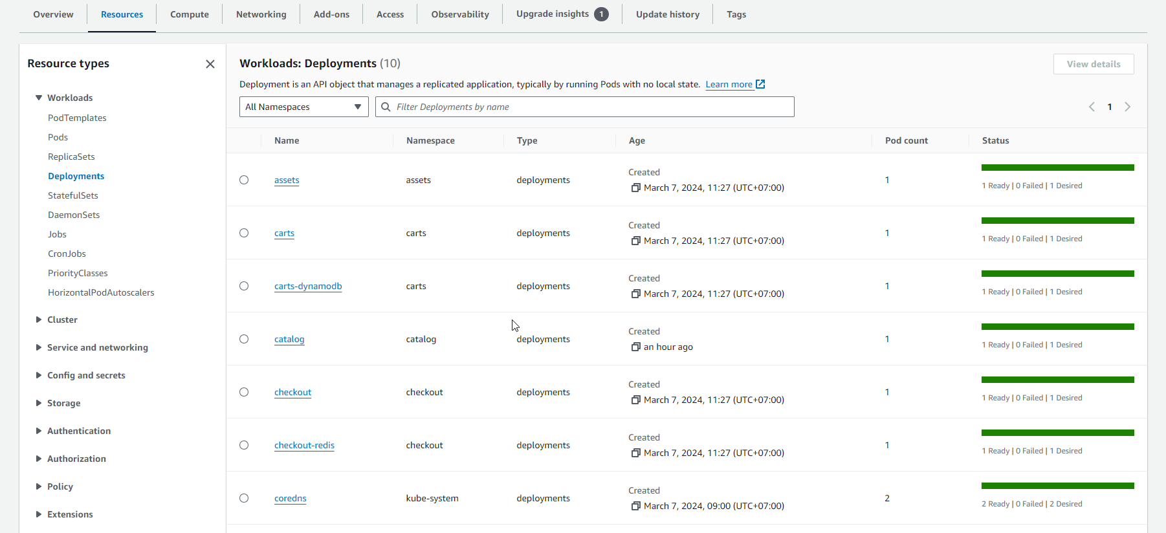The image size is (1166, 533).
Task: Focus the Filter Deployments by name field
Action: (x=585, y=107)
